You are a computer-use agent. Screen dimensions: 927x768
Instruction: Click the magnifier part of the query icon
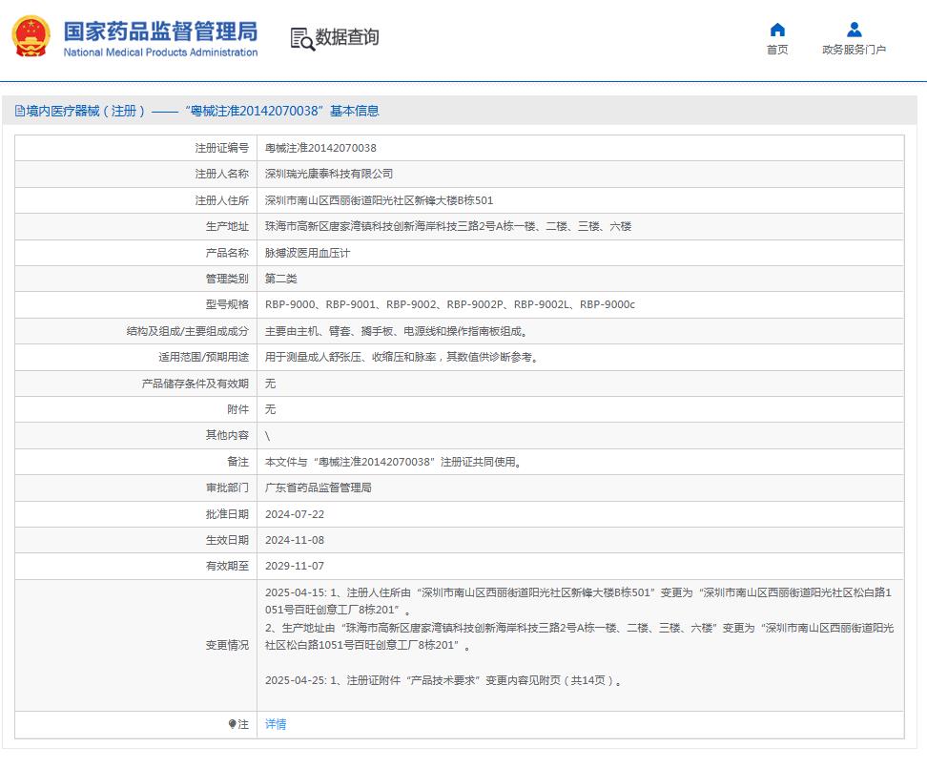click(307, 42)
